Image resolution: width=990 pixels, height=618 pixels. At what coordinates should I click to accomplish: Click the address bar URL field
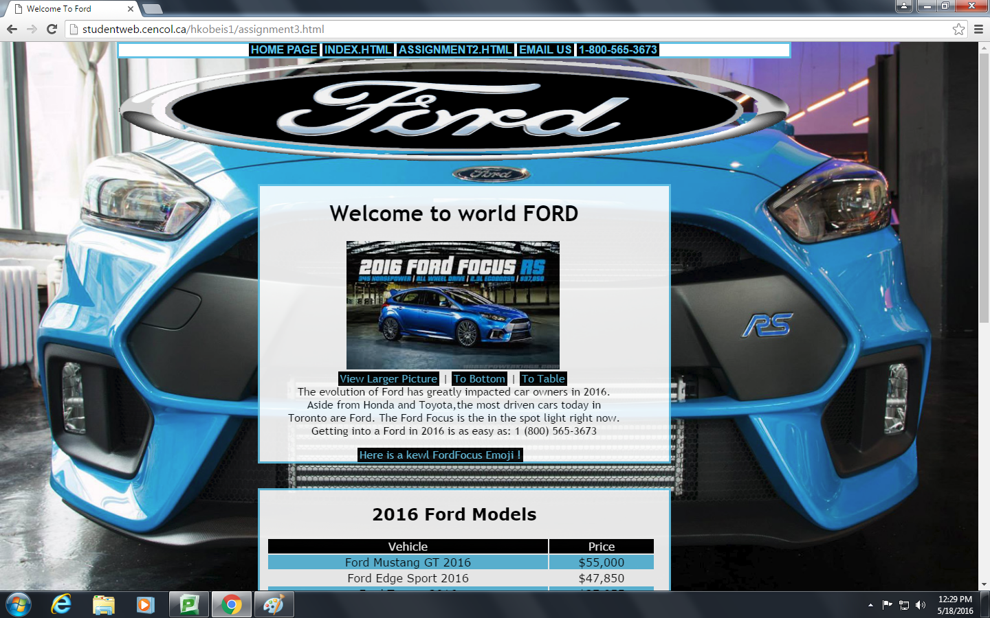[509, 29]
